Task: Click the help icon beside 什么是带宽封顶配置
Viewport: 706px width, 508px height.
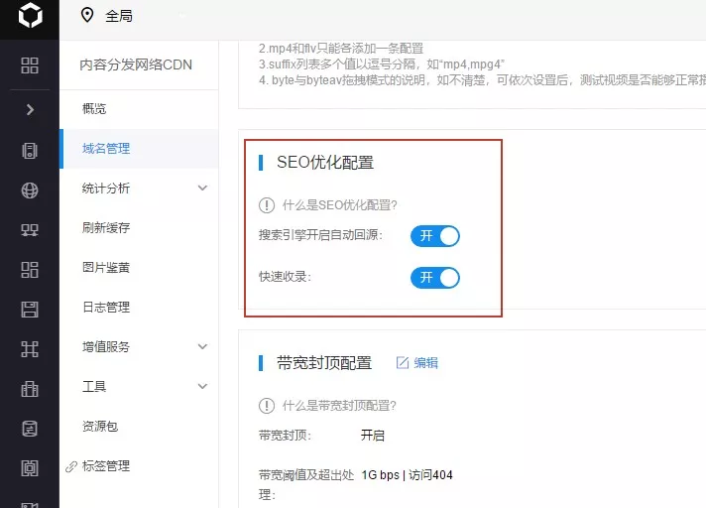Action: pos(266,405)
